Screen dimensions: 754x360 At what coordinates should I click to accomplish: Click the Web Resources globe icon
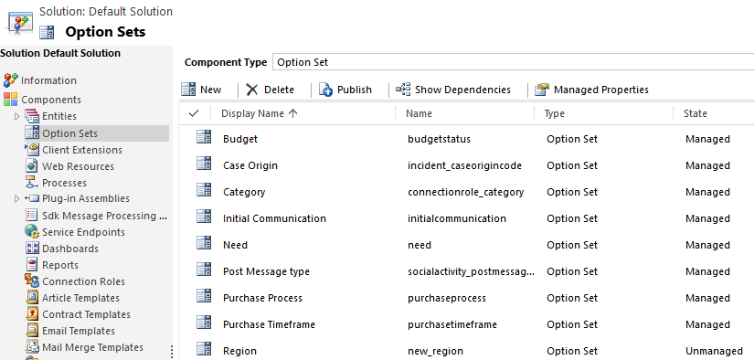pyautogui.click(x=32, y=165)
